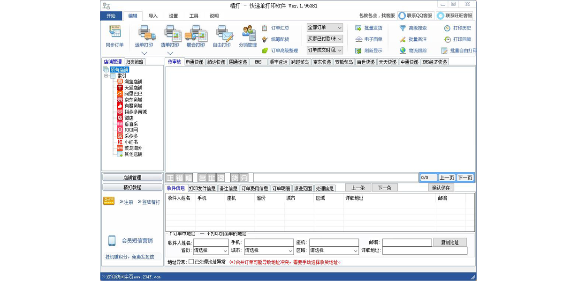The height and width of the screenshot is (281, 563).
Task: Switch to the 归类策略 tab
Action: tap(135, 62)
